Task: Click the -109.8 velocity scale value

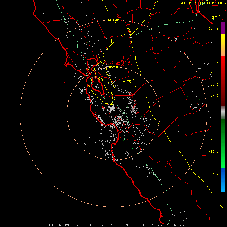Action: tap(213, 185)
